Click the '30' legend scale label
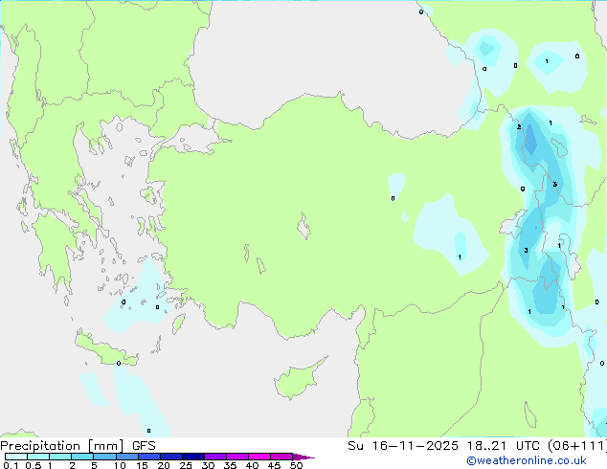 208,465
